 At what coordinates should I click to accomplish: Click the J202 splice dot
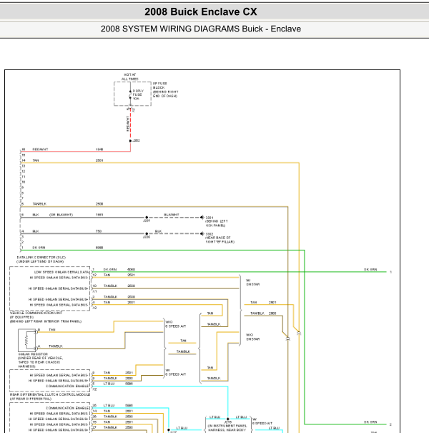point(131,141)
